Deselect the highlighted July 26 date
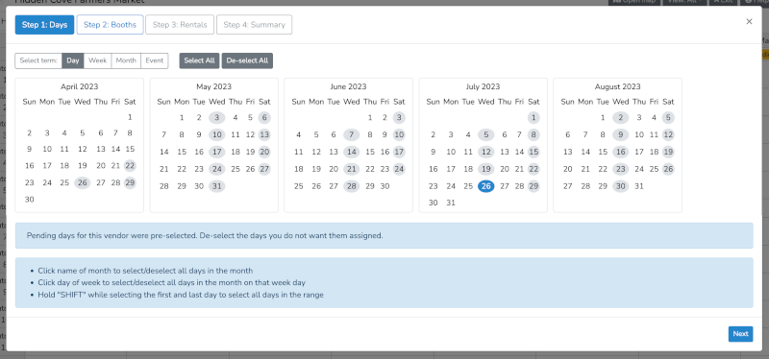This screenshot has height=359, width=769. coord(486,186)
